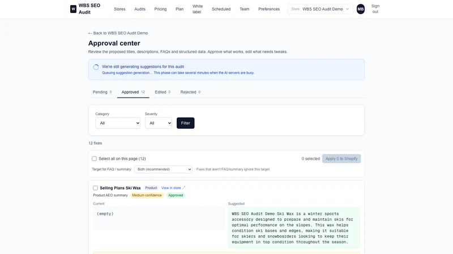The image size is (453, 254).
Task: Click the Current (empty) text box
Action: (159, 218)
